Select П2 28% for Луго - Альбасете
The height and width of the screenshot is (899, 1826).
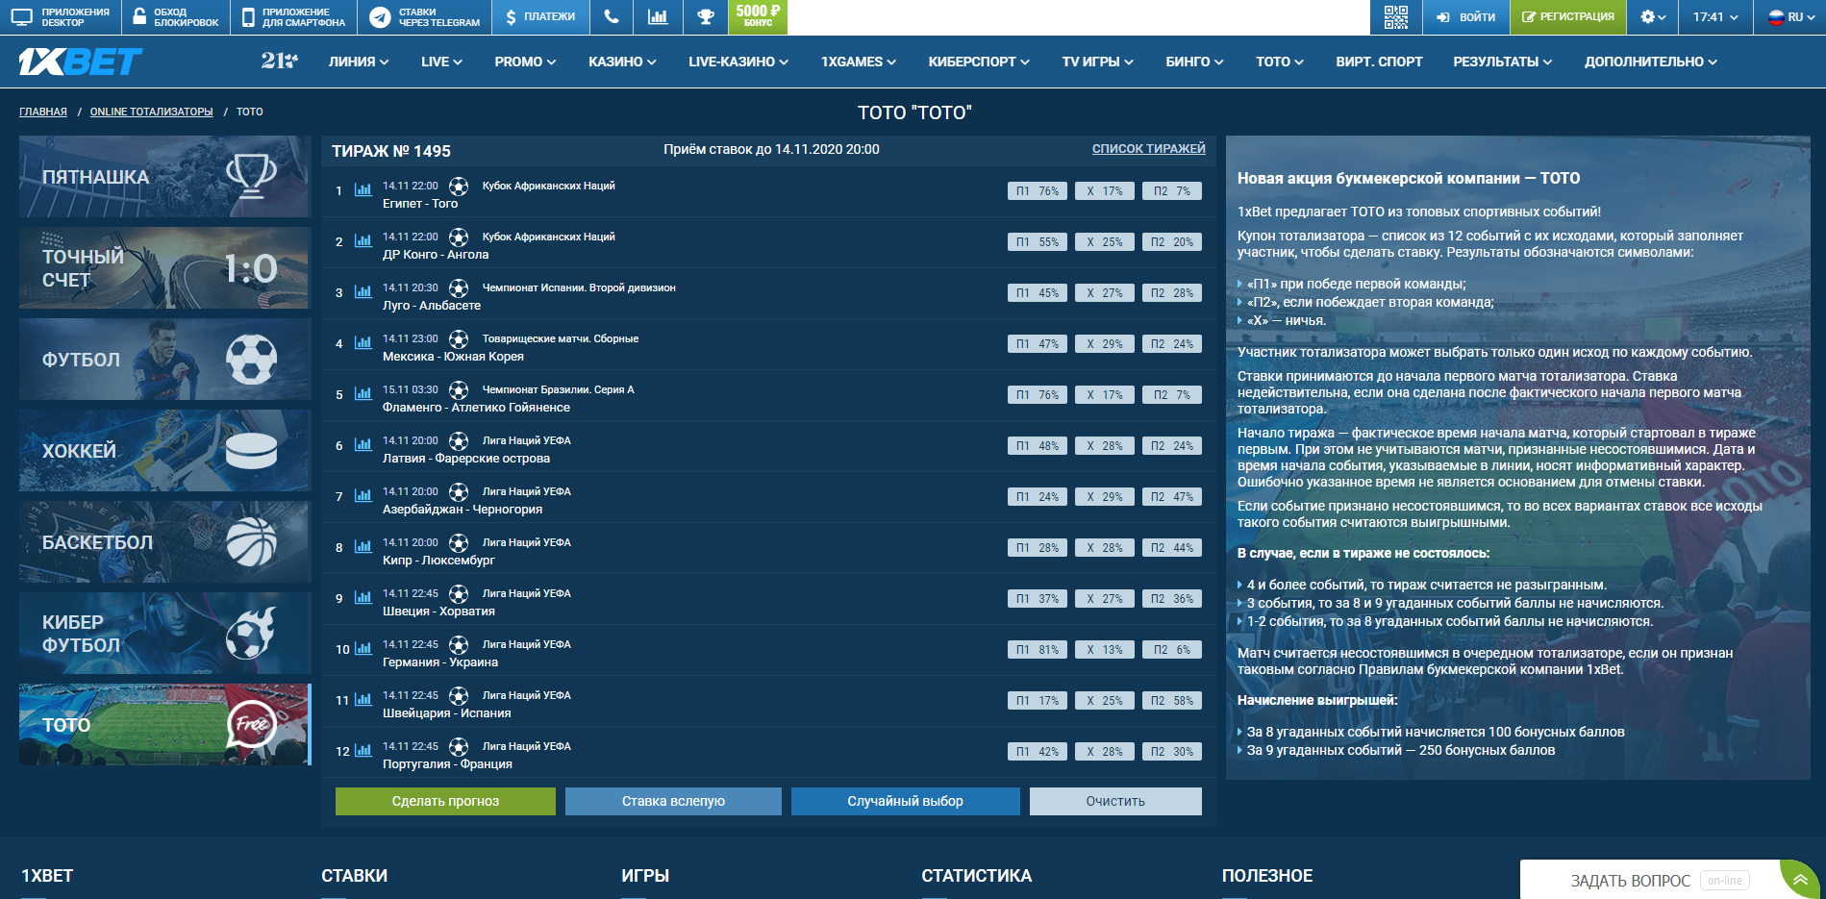(x=1172, y=293)
